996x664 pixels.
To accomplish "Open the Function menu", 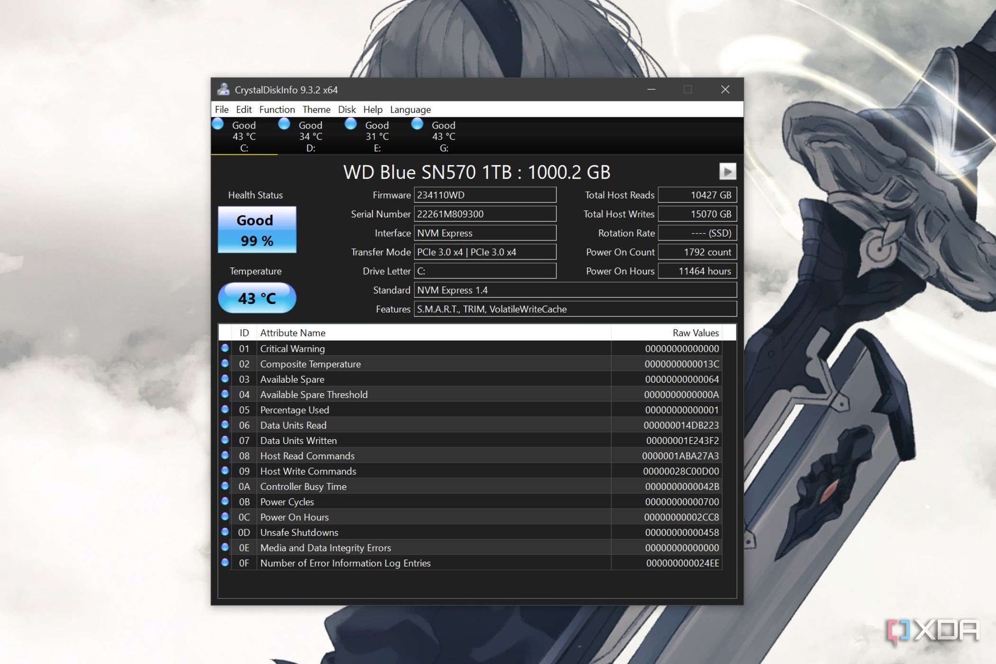I will 277,110.
